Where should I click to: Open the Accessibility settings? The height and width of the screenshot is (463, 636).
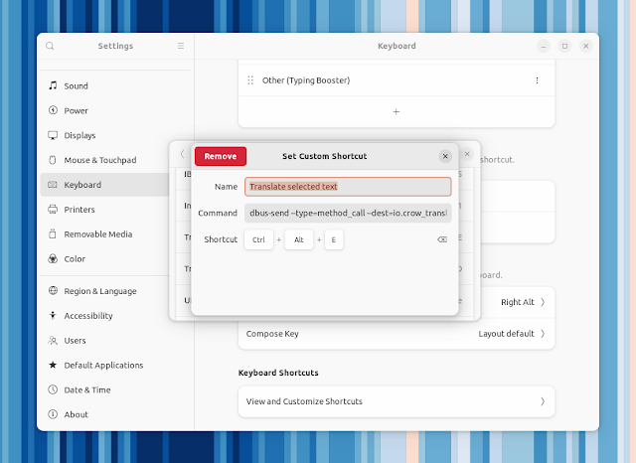click(x=88, y=316)
